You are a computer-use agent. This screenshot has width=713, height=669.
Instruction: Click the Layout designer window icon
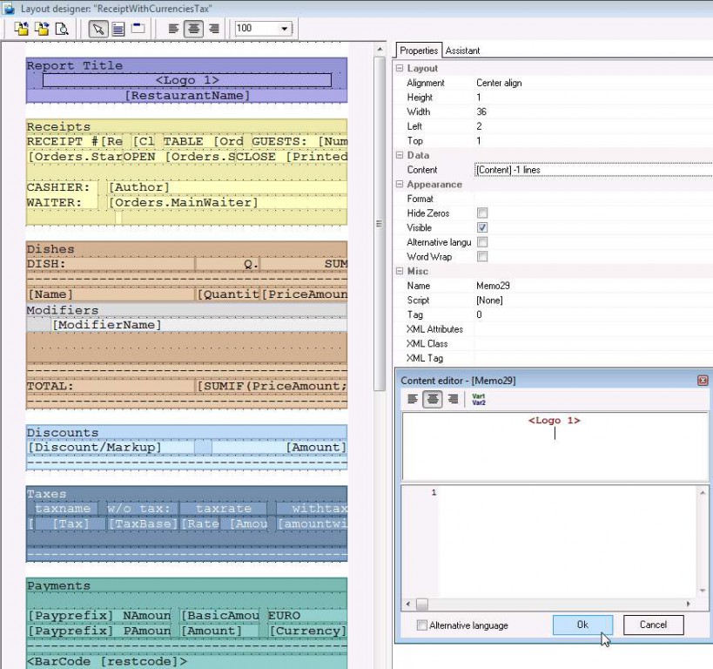(x=9, y=8)
